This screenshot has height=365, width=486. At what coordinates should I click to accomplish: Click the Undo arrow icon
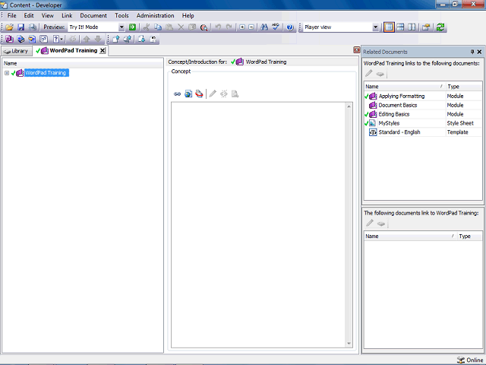pyautogui.click(x=218, y=27)
